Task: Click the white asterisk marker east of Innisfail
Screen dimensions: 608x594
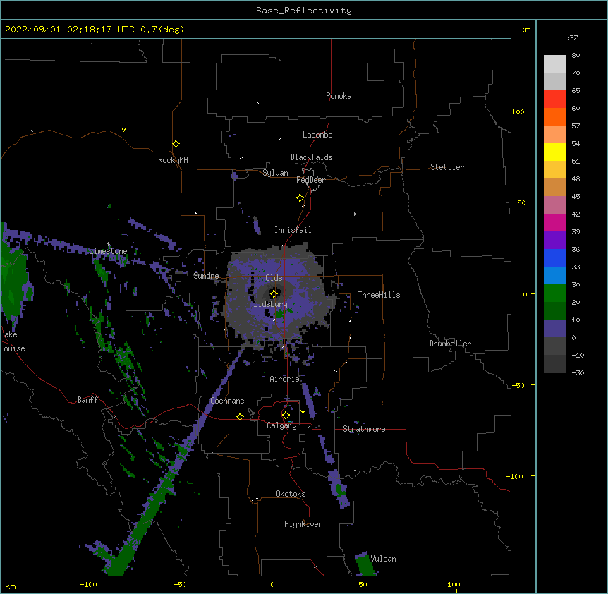Action: [354, 214]
